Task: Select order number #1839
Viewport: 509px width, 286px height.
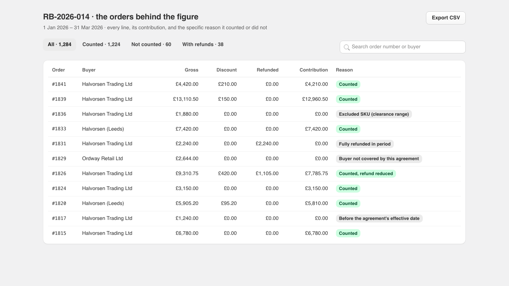Action: point(59,99)
